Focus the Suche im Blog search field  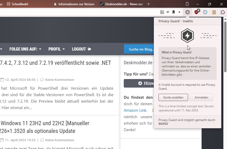[139, 49]
